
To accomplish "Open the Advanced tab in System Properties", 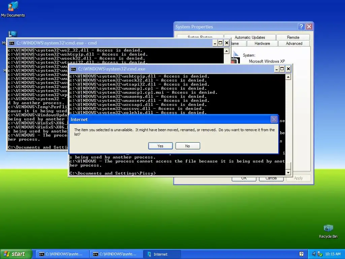I will pos(294,44).
